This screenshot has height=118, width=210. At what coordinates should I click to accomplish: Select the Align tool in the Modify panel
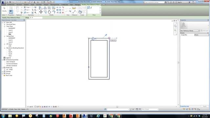(x=41, y=8)
